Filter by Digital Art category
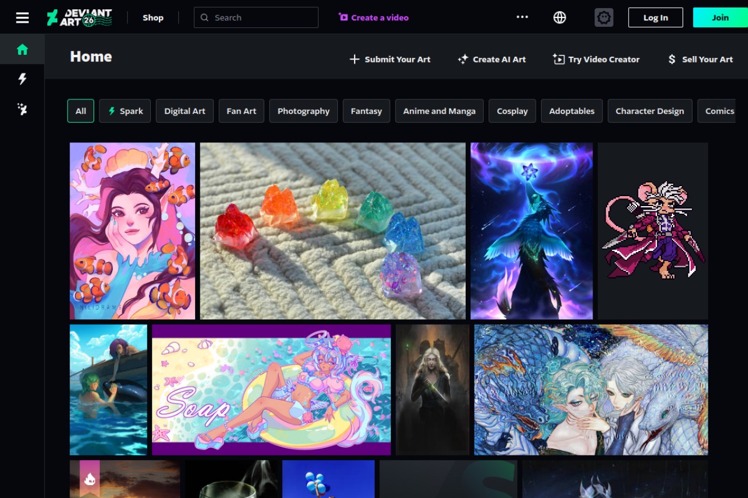Screen dimensions: 748x498 pos(185,111)
